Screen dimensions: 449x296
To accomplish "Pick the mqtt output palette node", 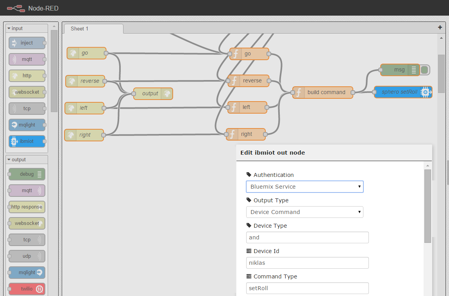I will 27,190.
